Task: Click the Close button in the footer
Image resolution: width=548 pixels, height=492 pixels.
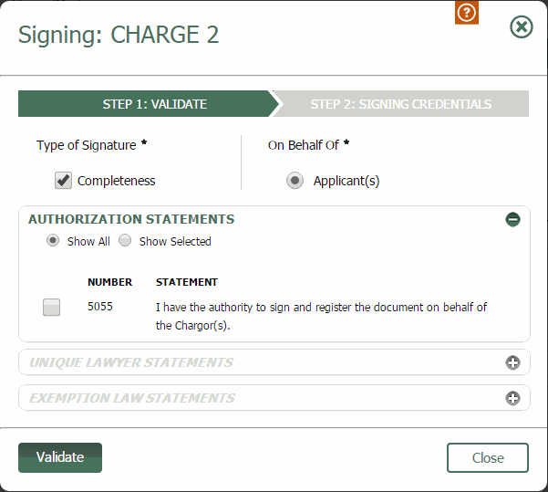Action: tap(488, 457)
